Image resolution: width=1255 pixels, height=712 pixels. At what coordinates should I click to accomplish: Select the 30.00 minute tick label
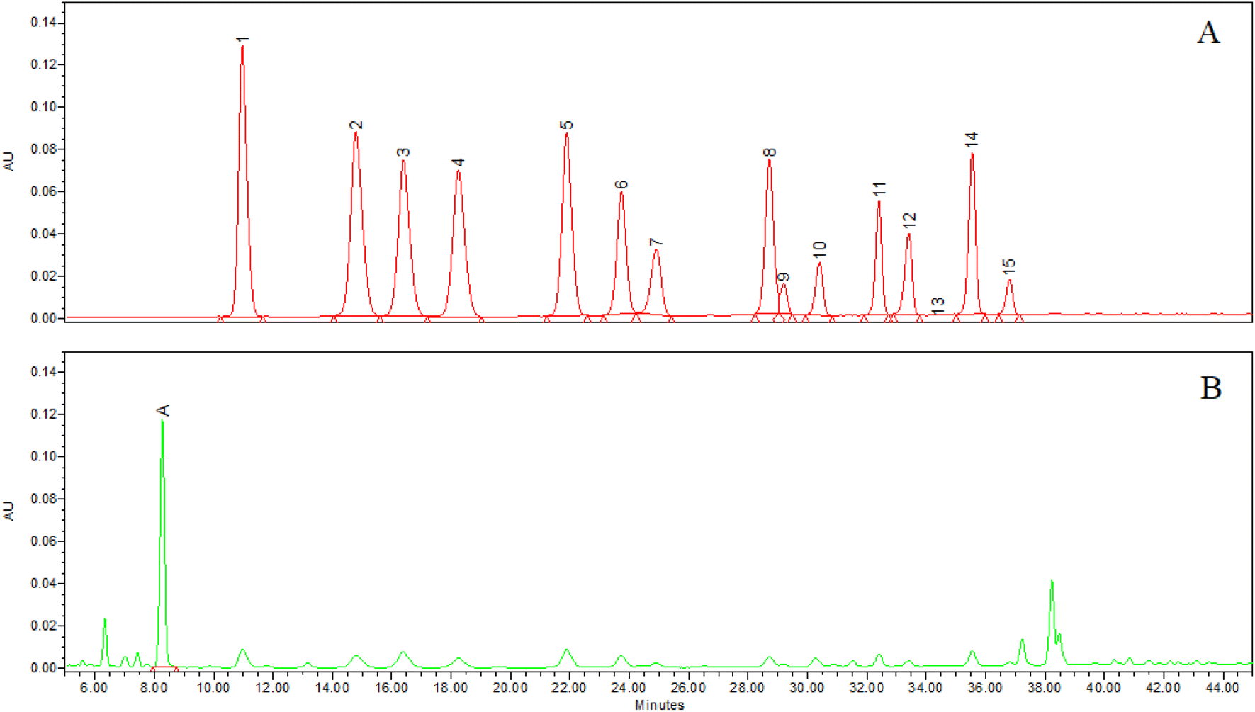[x=807, y=687]
